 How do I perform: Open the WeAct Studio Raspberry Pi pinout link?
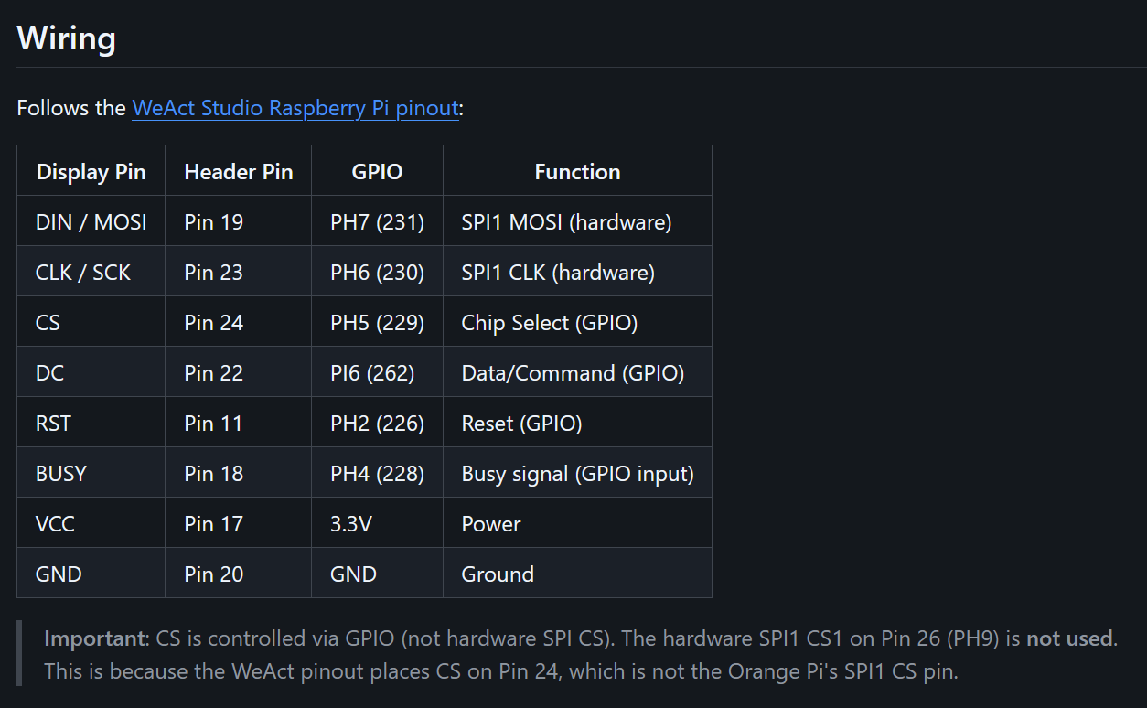click(x=295, y=108)
